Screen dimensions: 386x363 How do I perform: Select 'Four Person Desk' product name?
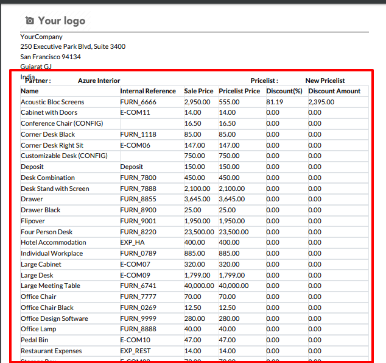coord(46,232)
